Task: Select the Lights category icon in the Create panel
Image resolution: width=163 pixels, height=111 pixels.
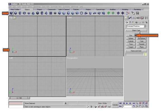Action: 133,22
